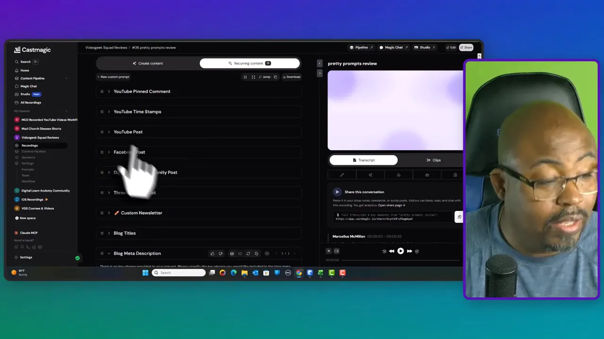Open All Recordings in the sidebar
This screenshot has width=604, height=339.
pyautogui.click(x=31, y=102)
